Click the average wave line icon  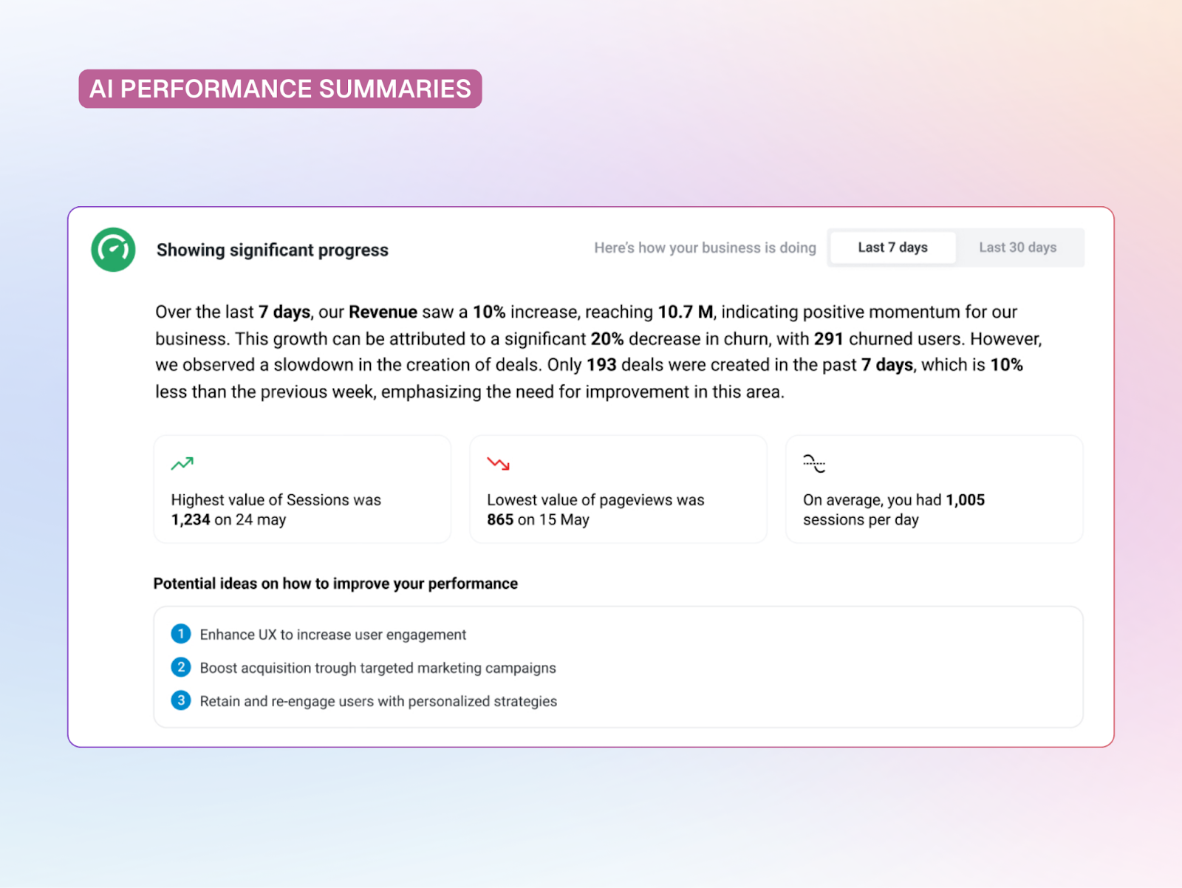[813, 464]
